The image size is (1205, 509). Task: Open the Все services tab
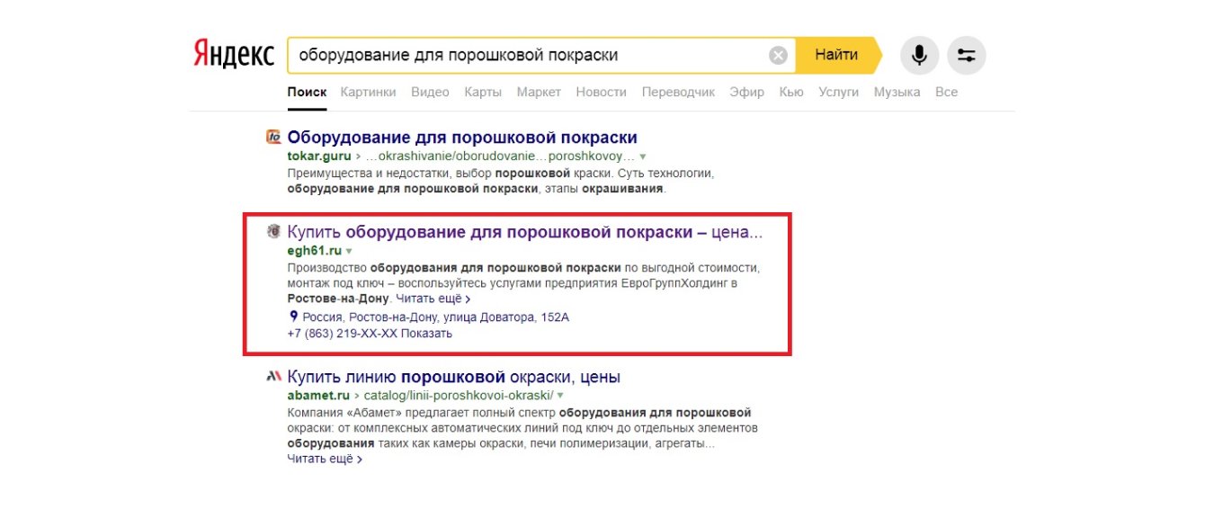pyautogui.click(x=946, y=92)
